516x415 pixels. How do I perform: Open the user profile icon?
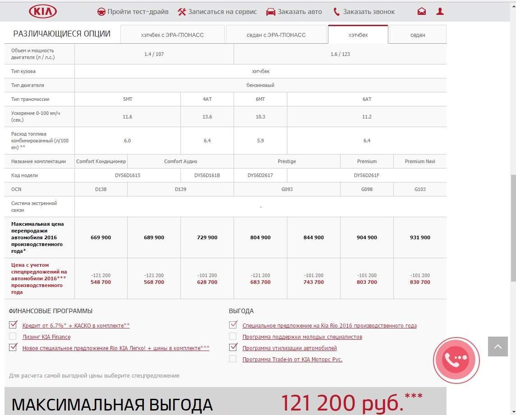click(x=440, y=12)
